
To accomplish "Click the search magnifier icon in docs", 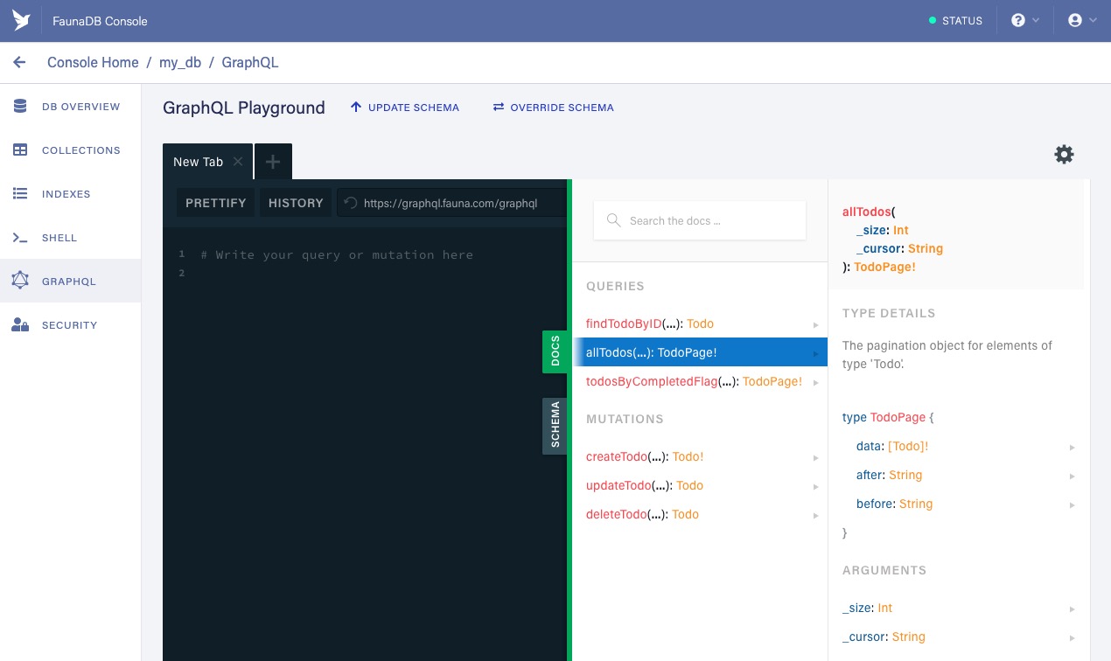I will click(614, 221).
